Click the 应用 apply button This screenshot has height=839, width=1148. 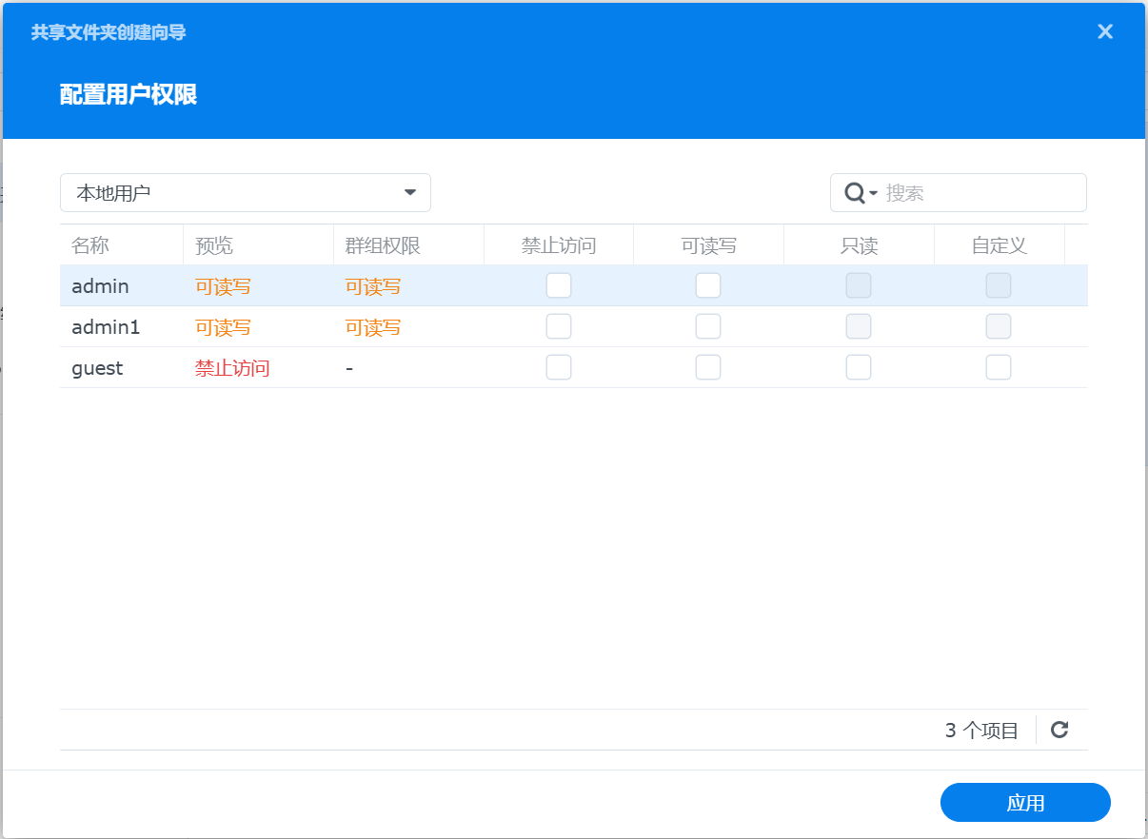(1025, 802)
